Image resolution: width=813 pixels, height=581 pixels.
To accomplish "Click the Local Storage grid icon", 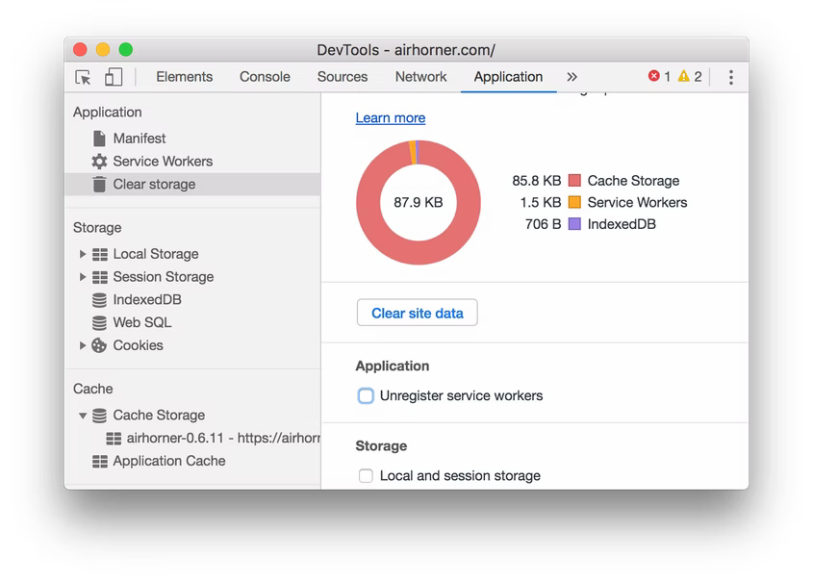I will point(99,254).
